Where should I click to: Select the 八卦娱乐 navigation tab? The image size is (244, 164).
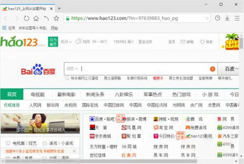click(124, 95)
